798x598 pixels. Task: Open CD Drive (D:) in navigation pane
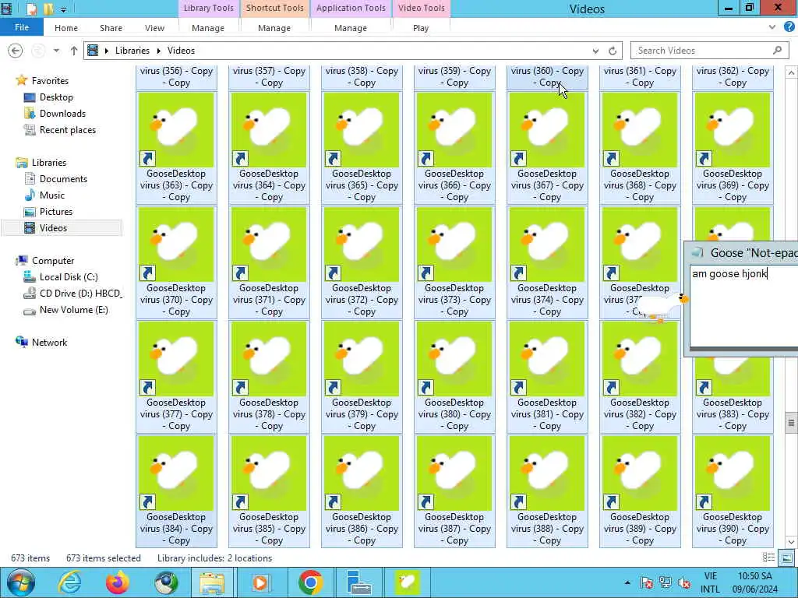click(80, 294)
